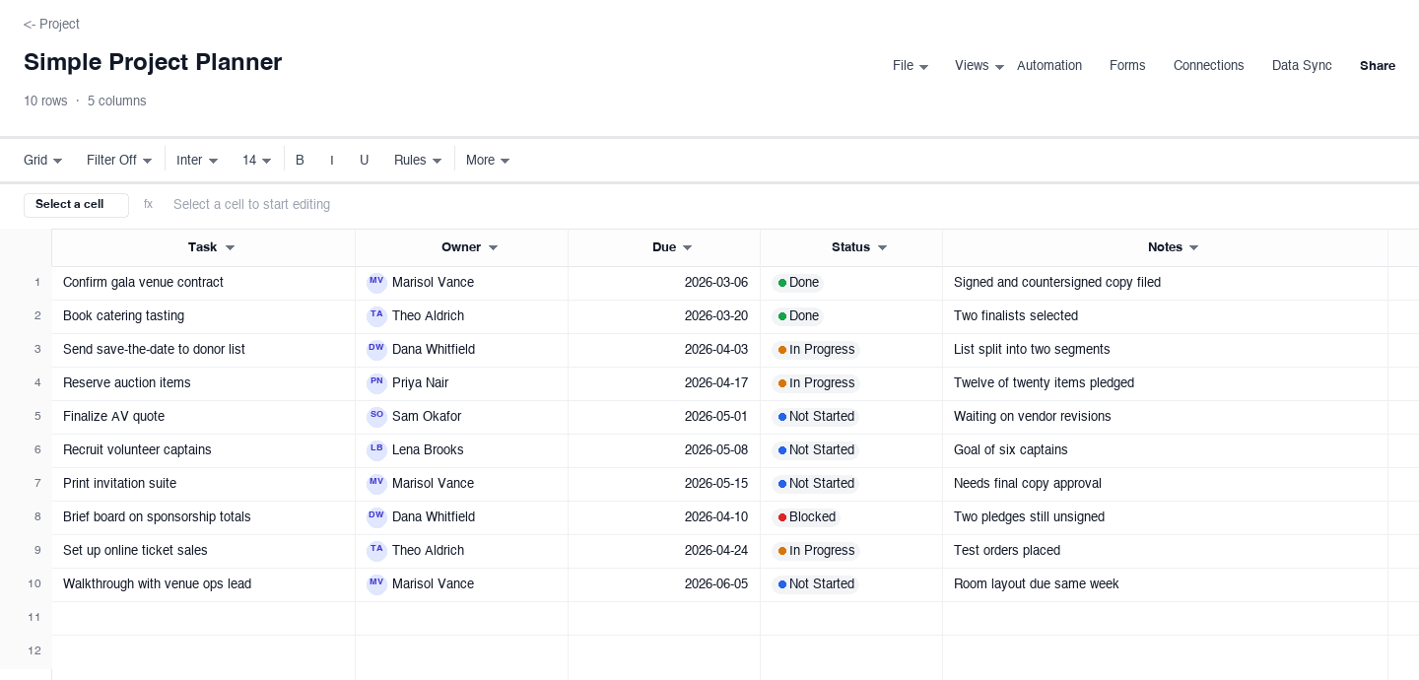Select cell 'Book catering tasting'
The height and width of the screenshot is (680, 1419).
[x=203, y=316]
